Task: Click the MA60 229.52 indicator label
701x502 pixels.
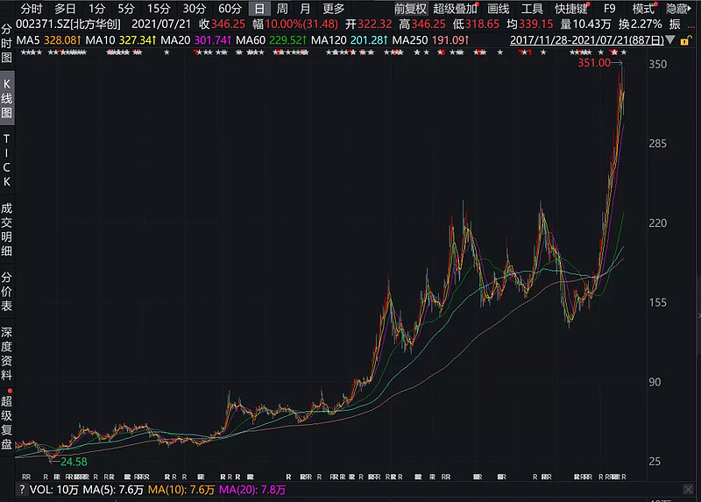Action: coord(271,40)
